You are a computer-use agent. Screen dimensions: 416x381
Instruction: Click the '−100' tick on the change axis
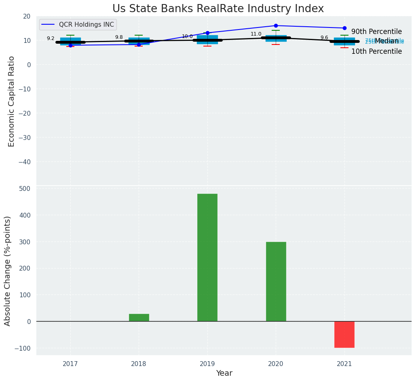23,348
